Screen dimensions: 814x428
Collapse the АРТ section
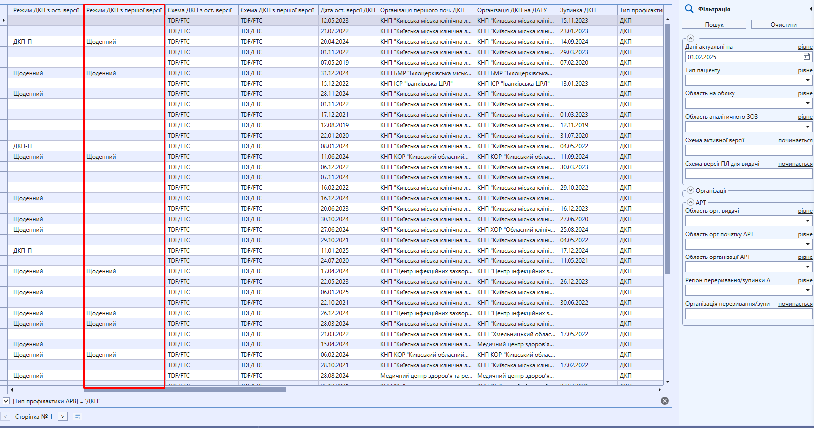pyautogui.click(x=690, y=202)
